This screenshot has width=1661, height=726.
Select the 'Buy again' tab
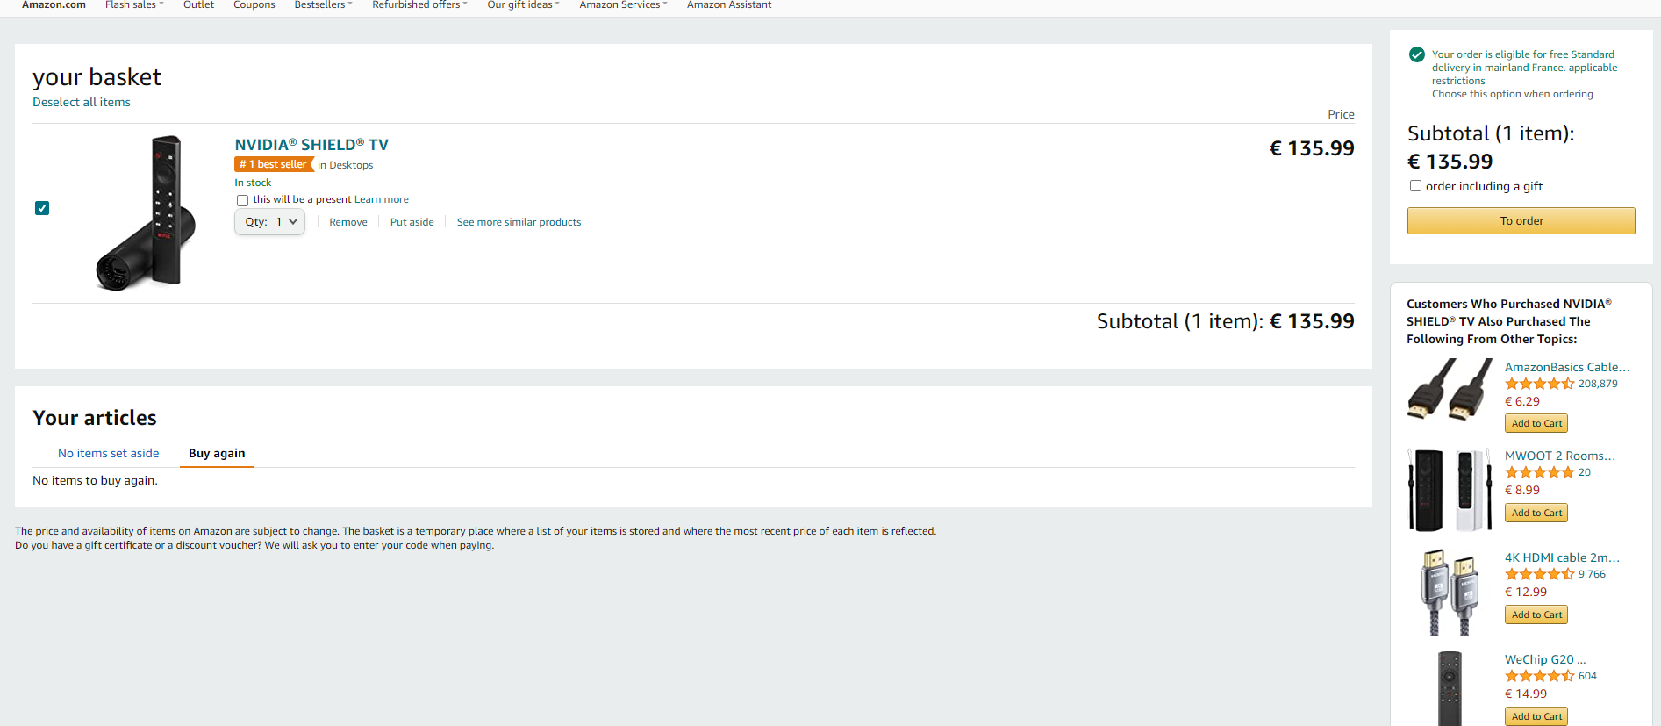click(x=217, y=453)
